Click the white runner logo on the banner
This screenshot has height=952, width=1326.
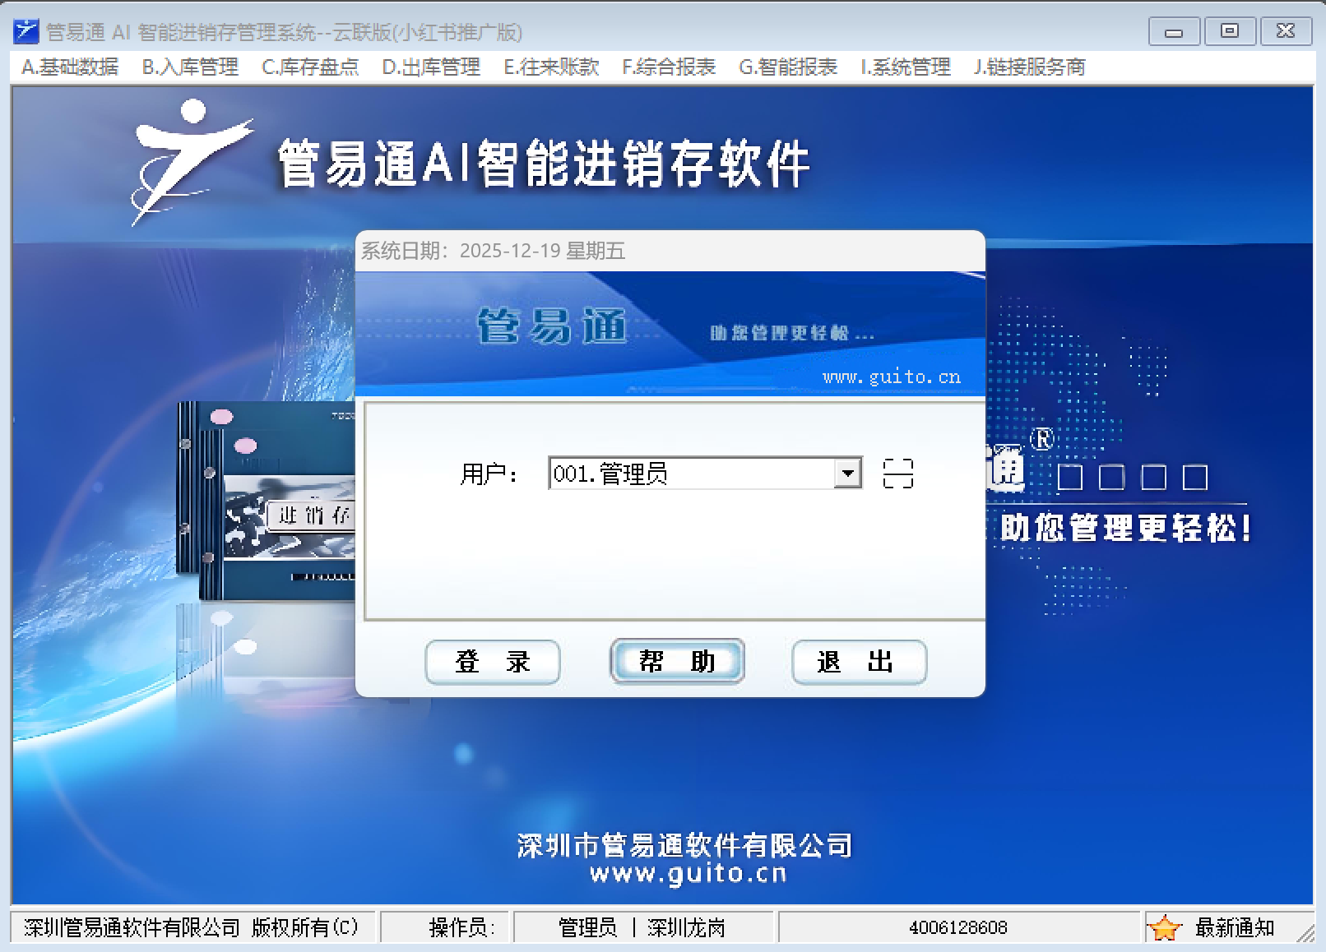tap(188, 160)
